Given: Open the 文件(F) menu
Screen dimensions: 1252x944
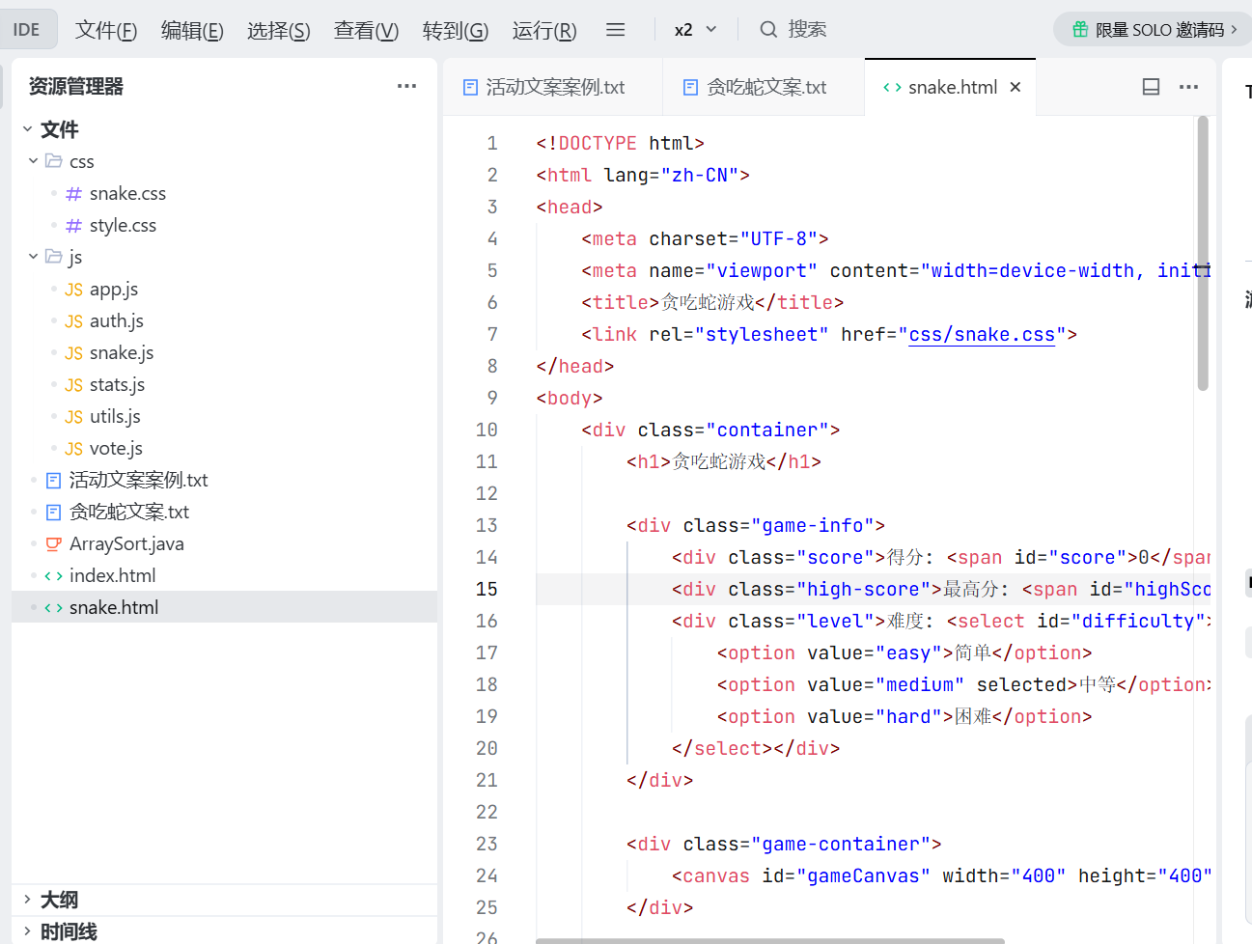Looking at the screenshot, I should (x=106, y=30).
